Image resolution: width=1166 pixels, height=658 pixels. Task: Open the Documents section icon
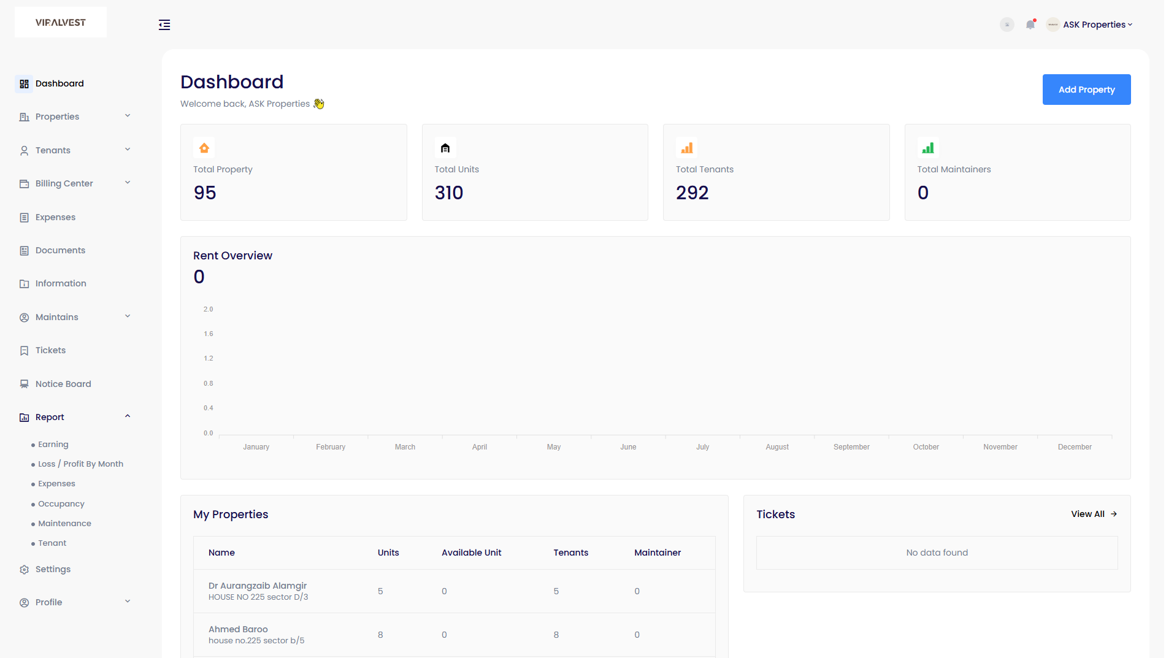(24, 250)
